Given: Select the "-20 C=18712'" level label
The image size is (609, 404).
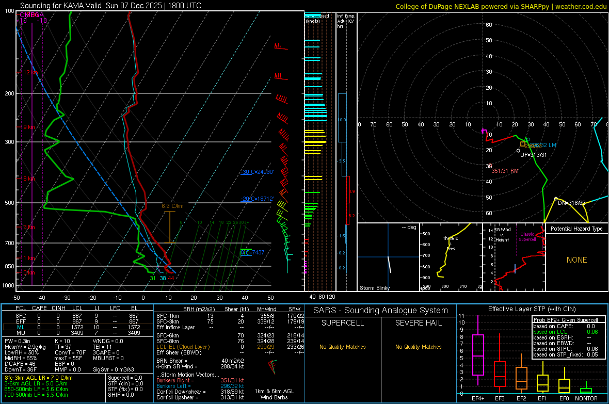Looking at the screenshot, I should (x=257, y=199).
